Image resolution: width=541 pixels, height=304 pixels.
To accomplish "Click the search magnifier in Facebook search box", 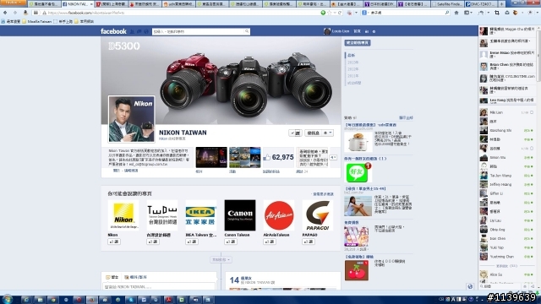I will pyautogui.click(x=247, y=31).
